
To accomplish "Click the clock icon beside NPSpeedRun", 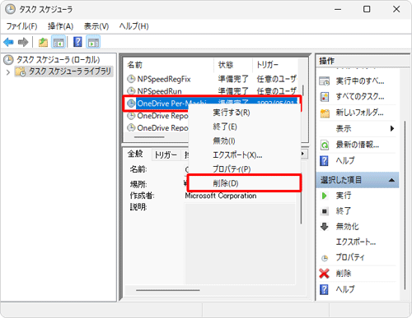I will (131, 90).
